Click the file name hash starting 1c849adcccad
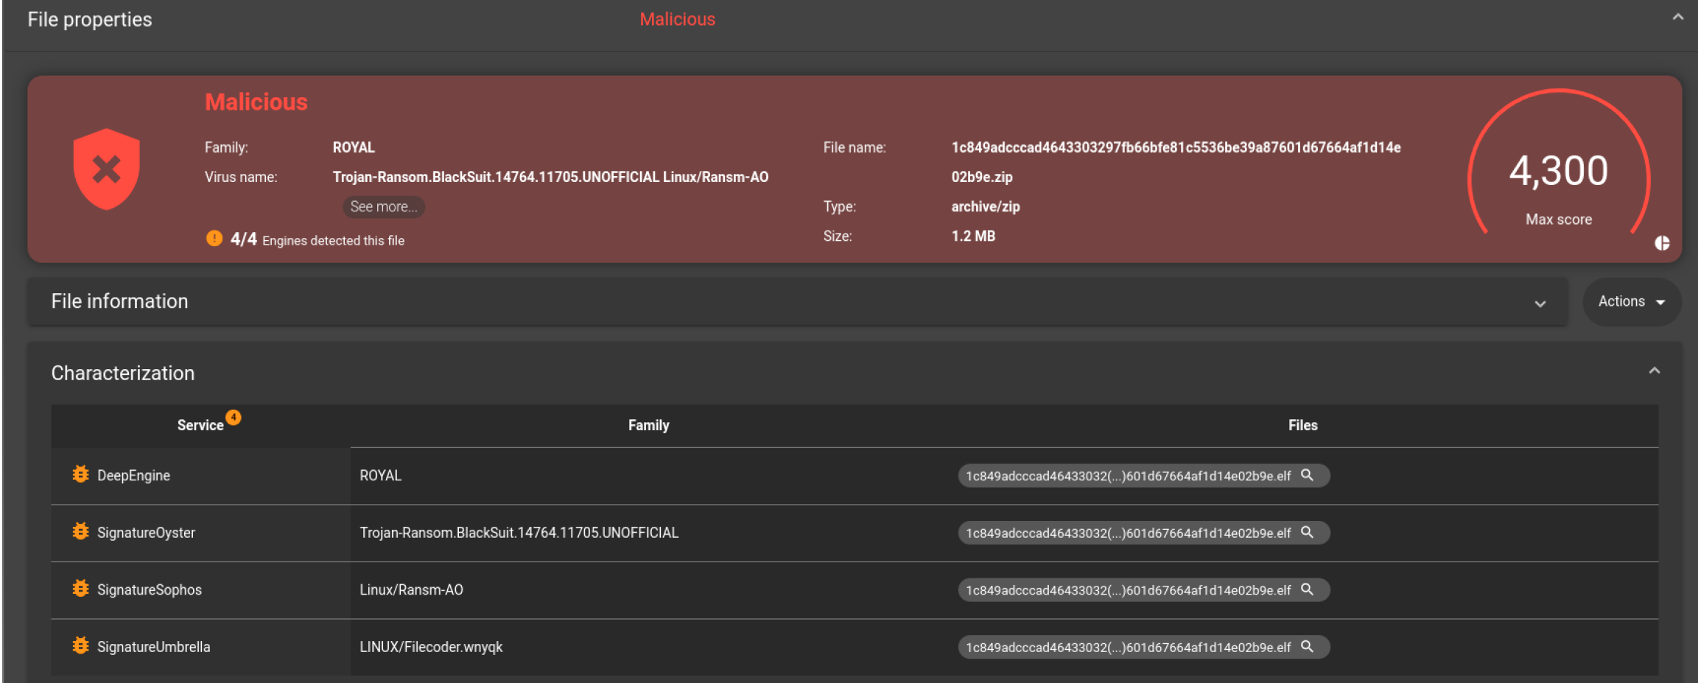1698x683 pixels. click(1176, 147)
